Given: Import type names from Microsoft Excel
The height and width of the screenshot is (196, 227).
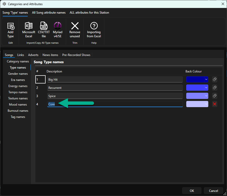Looking at the screenshot, I should (29, 30).
